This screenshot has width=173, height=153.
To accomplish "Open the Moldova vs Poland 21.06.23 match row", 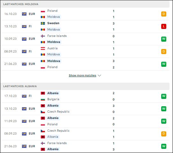I will pos(85,64).
